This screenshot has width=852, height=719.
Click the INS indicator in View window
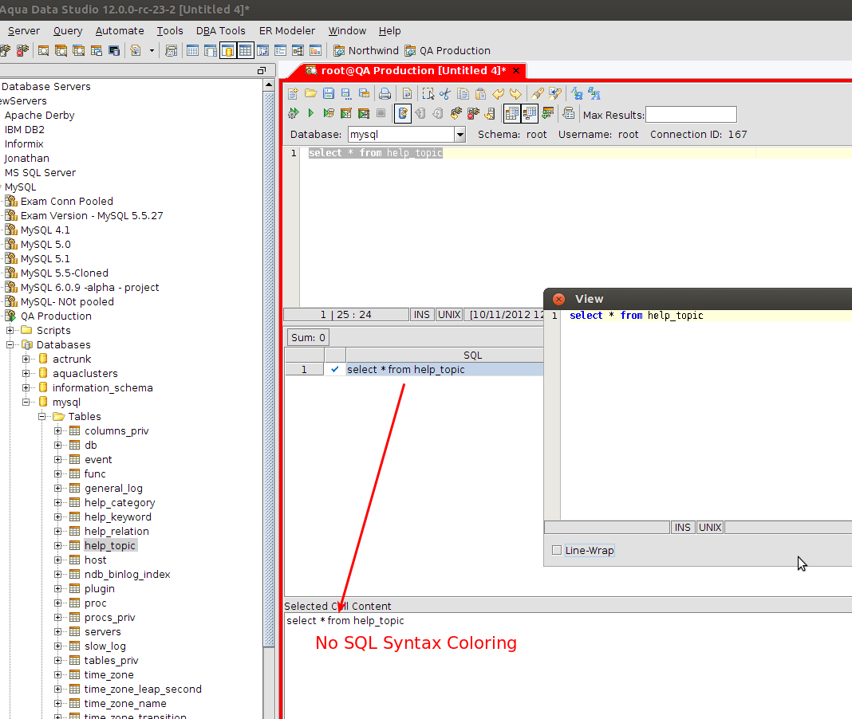(682, 528)
